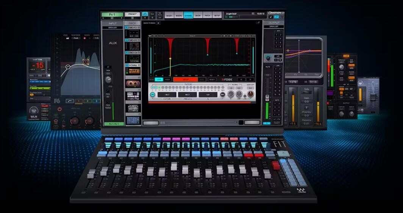Viewport: 403px width, 213px height.
Task: Click Solo button in right dynamics plugin
Action: click(x=306, y=92)
